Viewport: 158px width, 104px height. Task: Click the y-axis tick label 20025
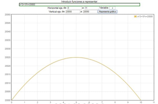click(x=8, y=57)
